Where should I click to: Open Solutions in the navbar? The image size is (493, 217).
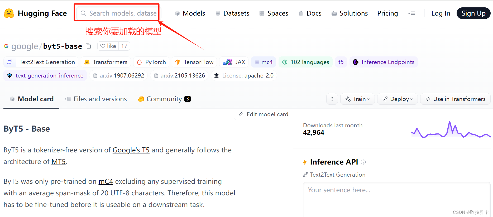pos(350,13)
